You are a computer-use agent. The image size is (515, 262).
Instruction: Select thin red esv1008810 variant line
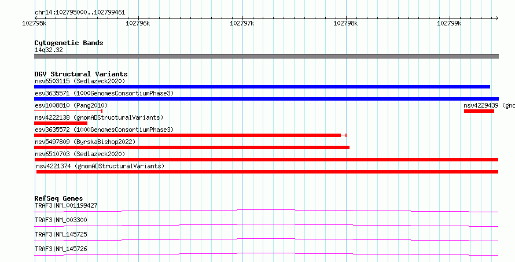point(68,111)
